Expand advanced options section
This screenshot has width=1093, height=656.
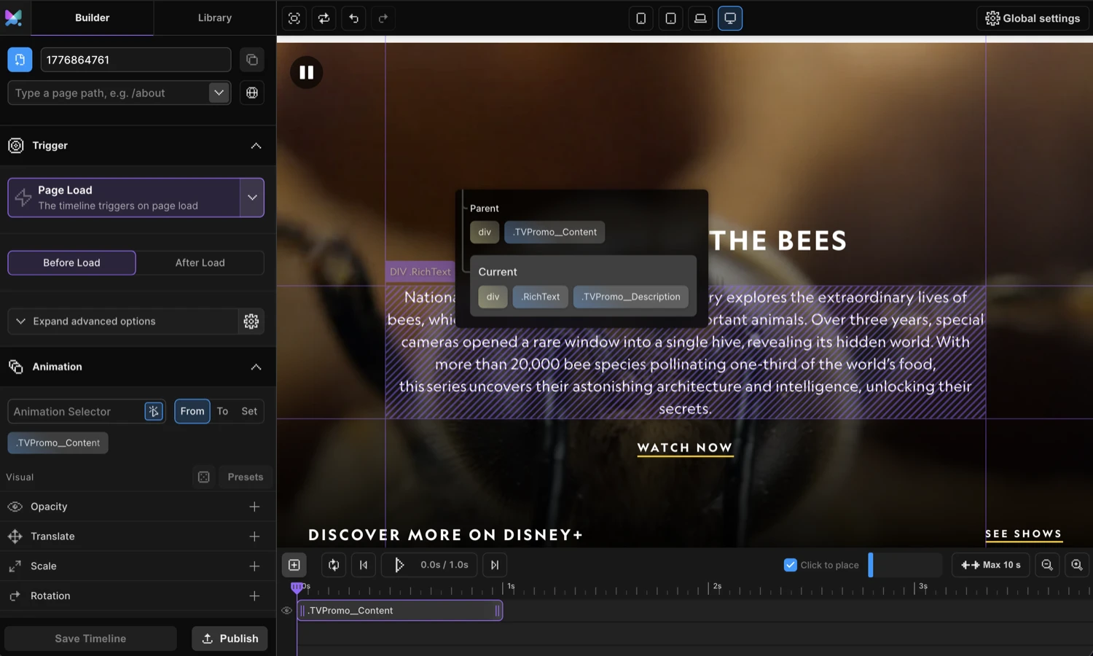pyautogui.click(x=93, y=321)
